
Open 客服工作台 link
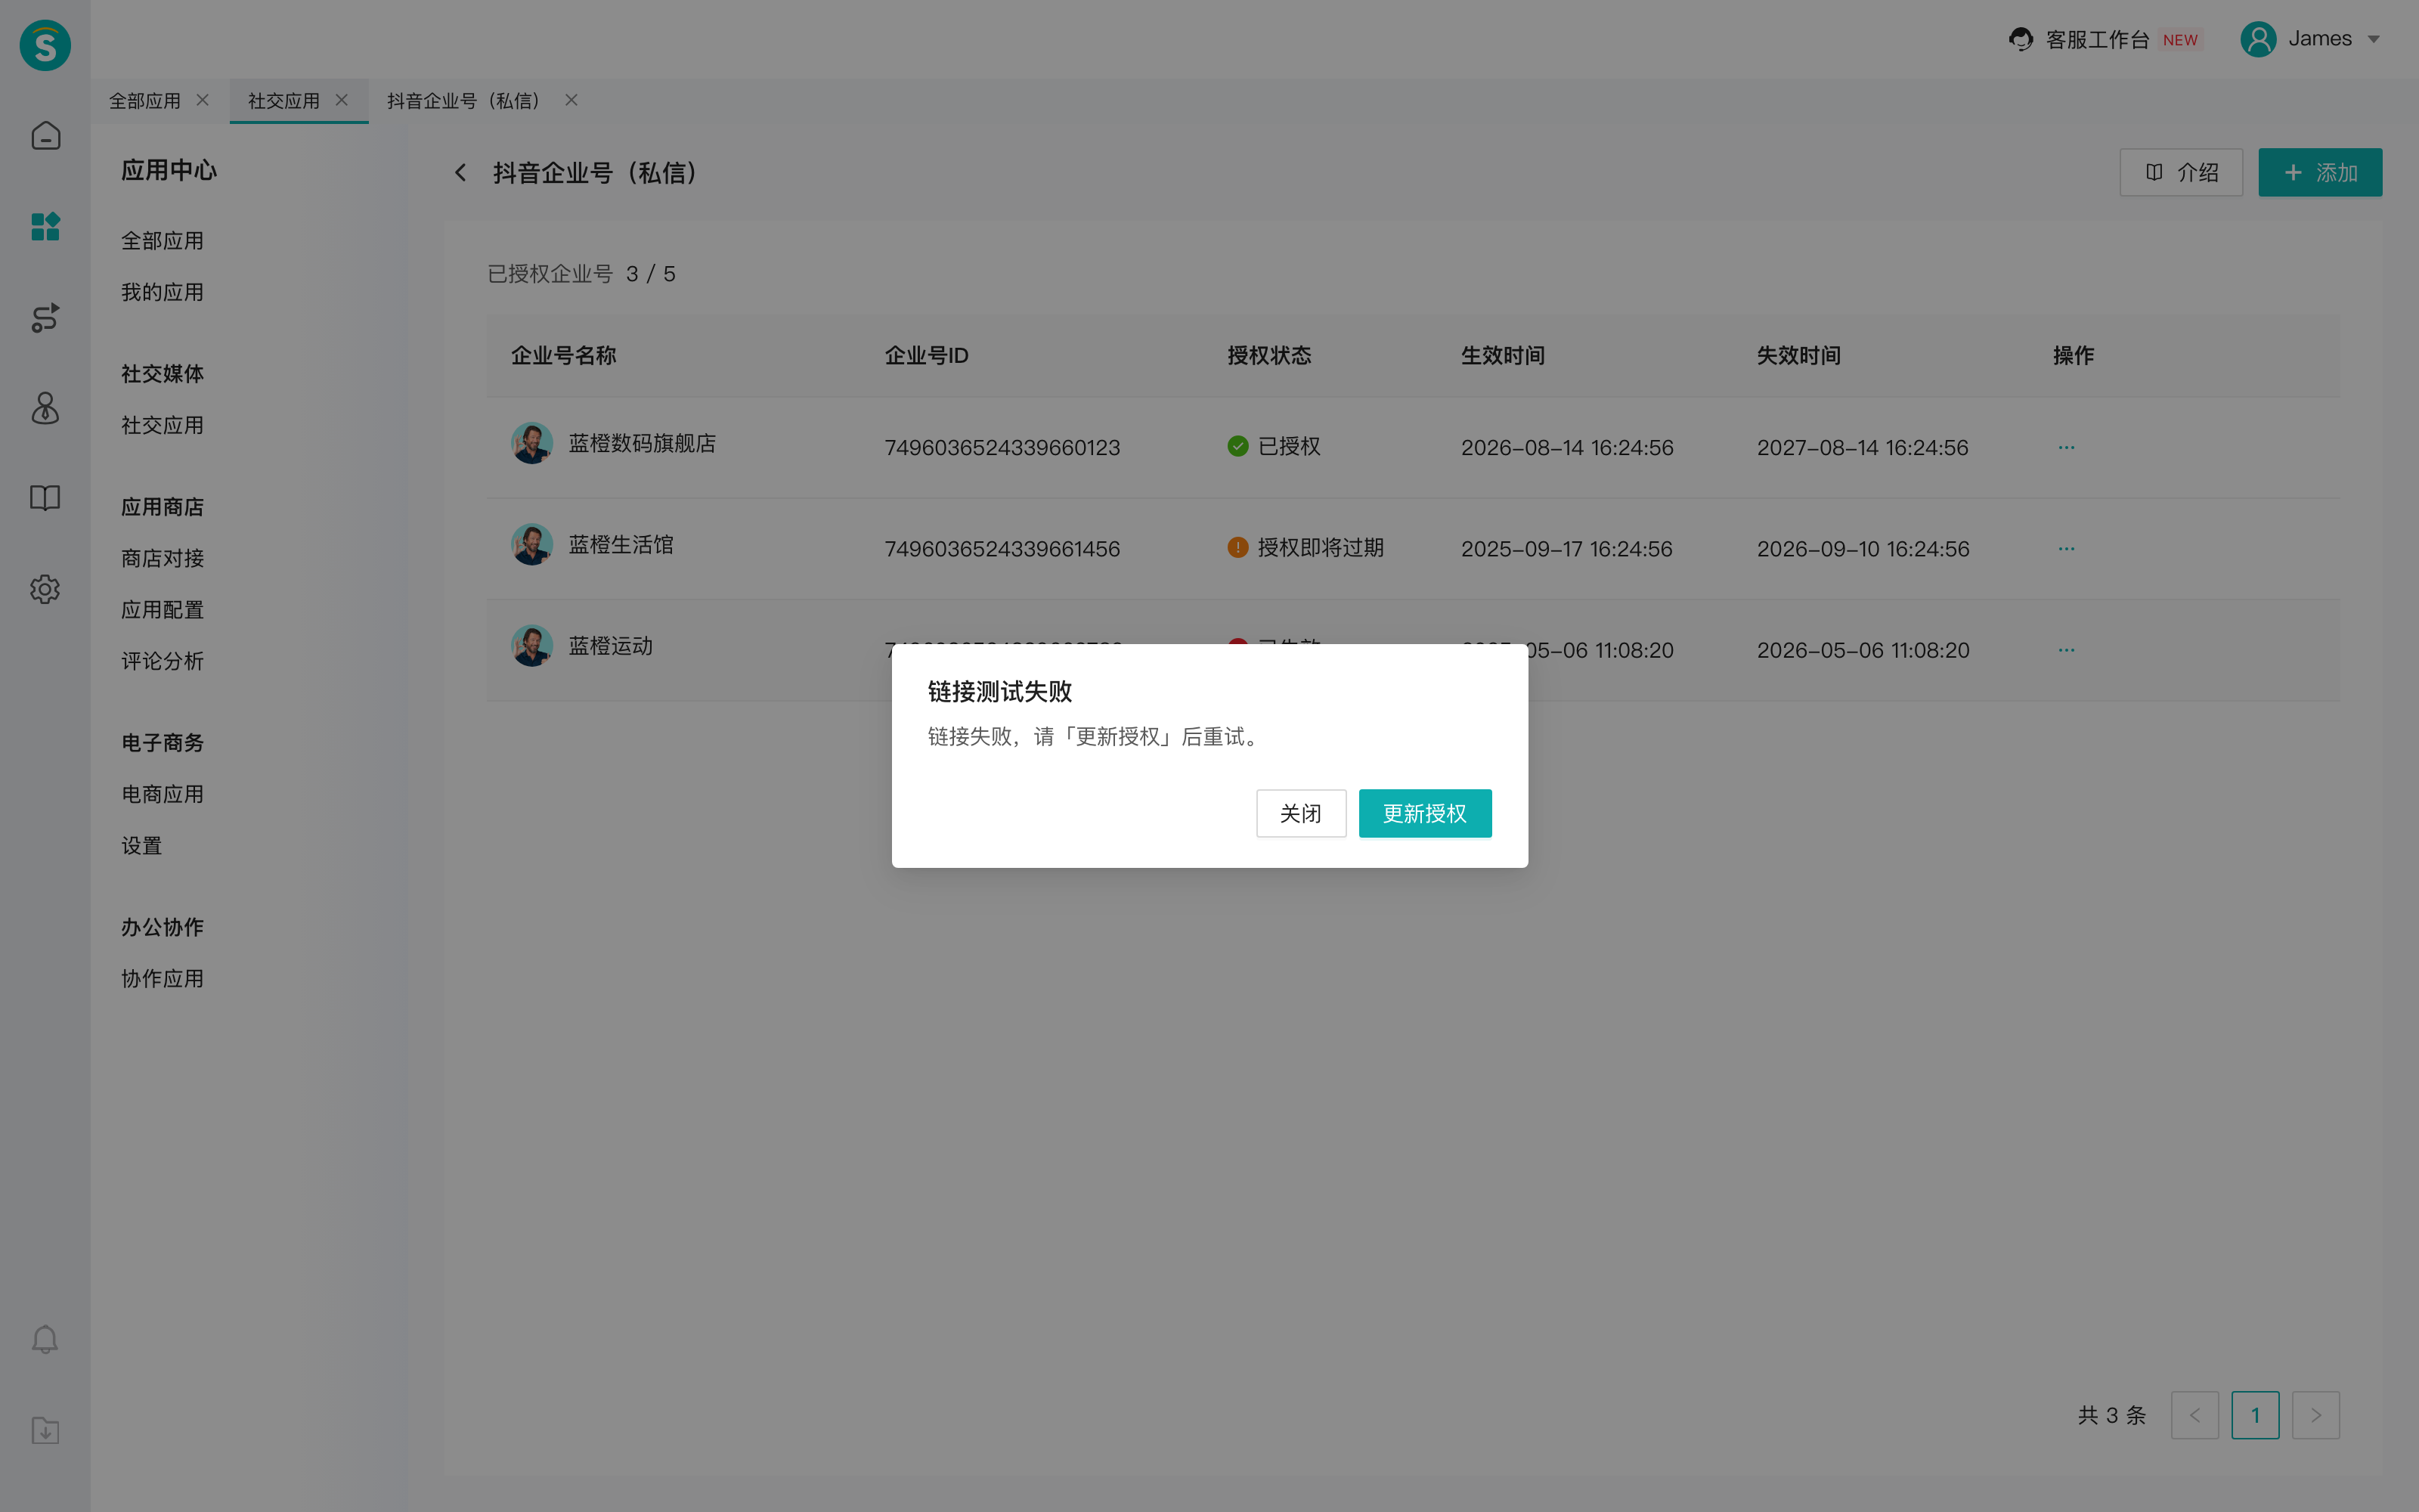[x=2097, y=39]
